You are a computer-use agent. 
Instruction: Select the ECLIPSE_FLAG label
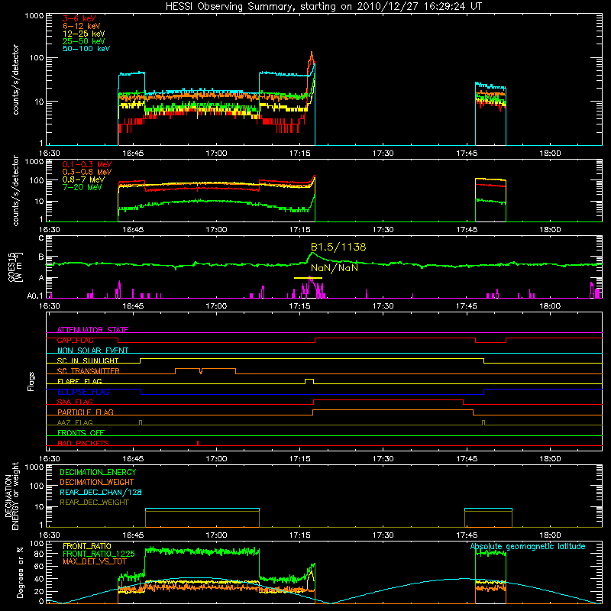[83, 392]
